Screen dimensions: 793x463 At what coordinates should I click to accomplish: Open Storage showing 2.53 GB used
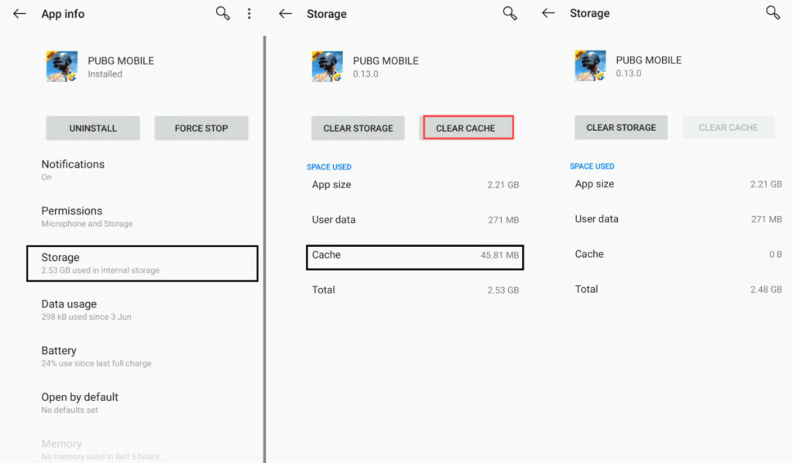click(142, 263)
